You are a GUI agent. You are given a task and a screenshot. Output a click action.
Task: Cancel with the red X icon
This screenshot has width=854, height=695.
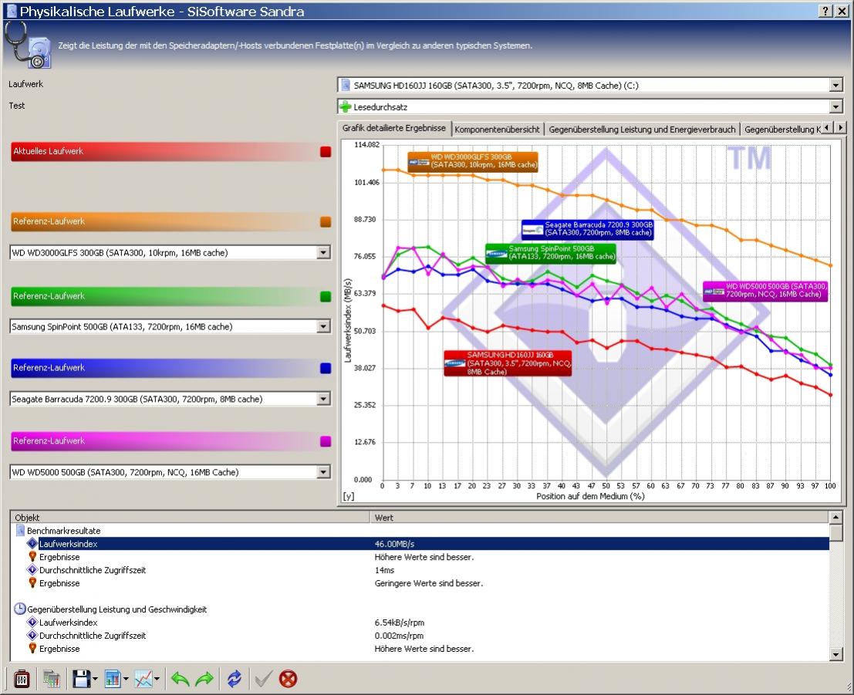[288, 679]
